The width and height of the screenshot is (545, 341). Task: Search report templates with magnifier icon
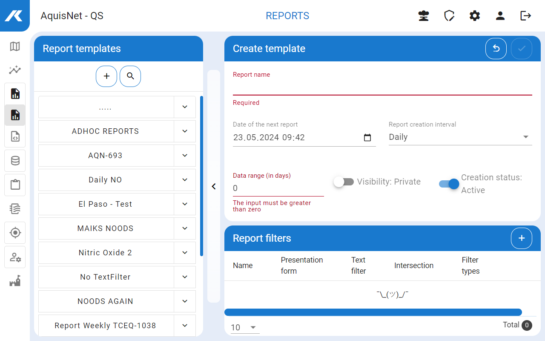(130, 76)
